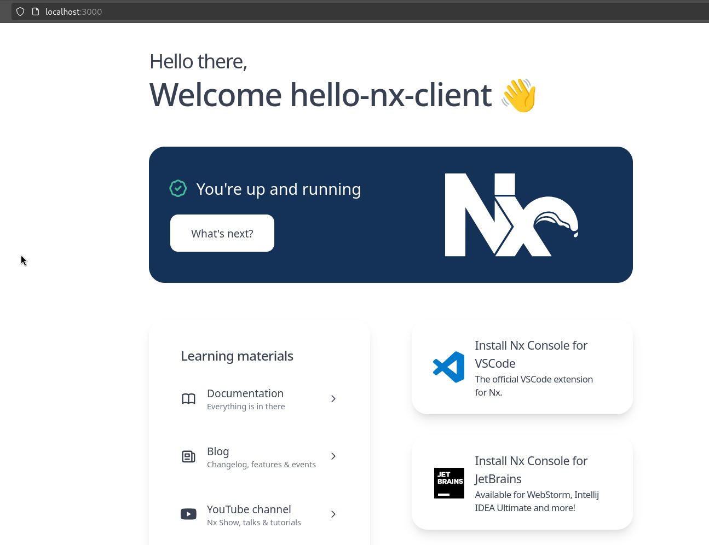
Task: Click "The official VSCode extension for Nx." text
Action: click(x=534, y=386)
